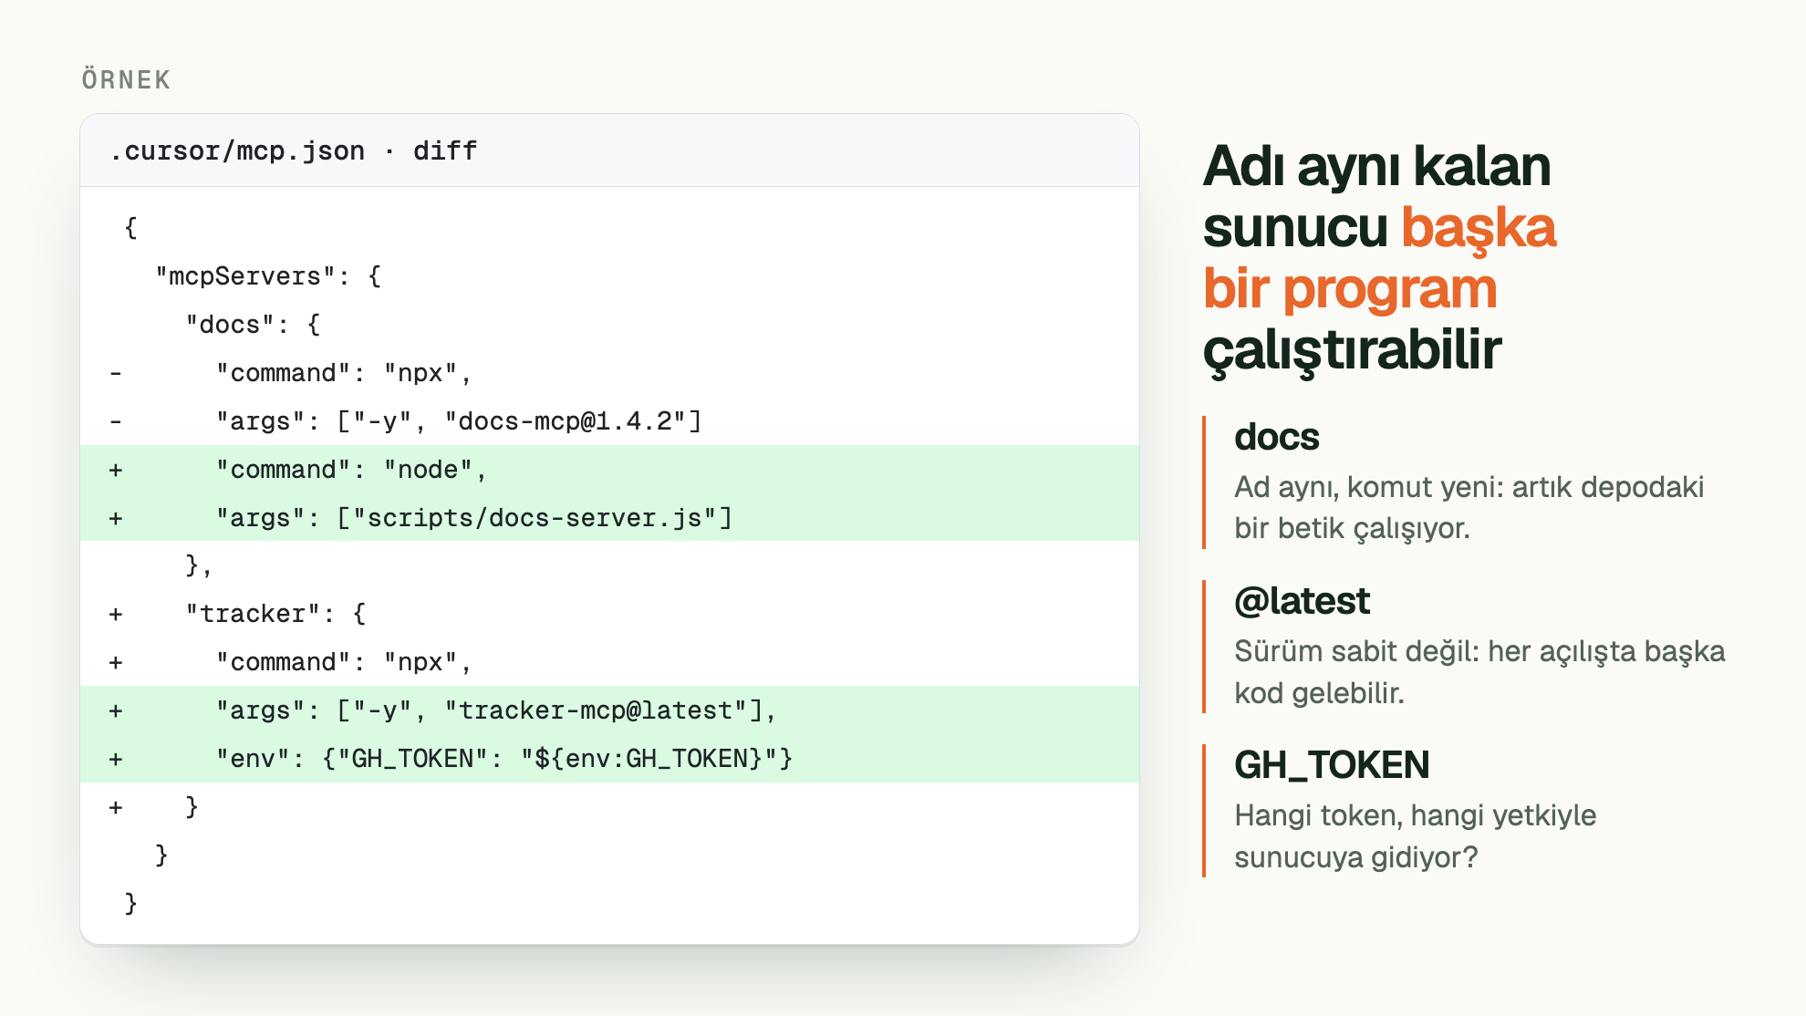Click the added "command": "node" line
The height and width of the screenshot is (1016, 1806).
(609, 470)
